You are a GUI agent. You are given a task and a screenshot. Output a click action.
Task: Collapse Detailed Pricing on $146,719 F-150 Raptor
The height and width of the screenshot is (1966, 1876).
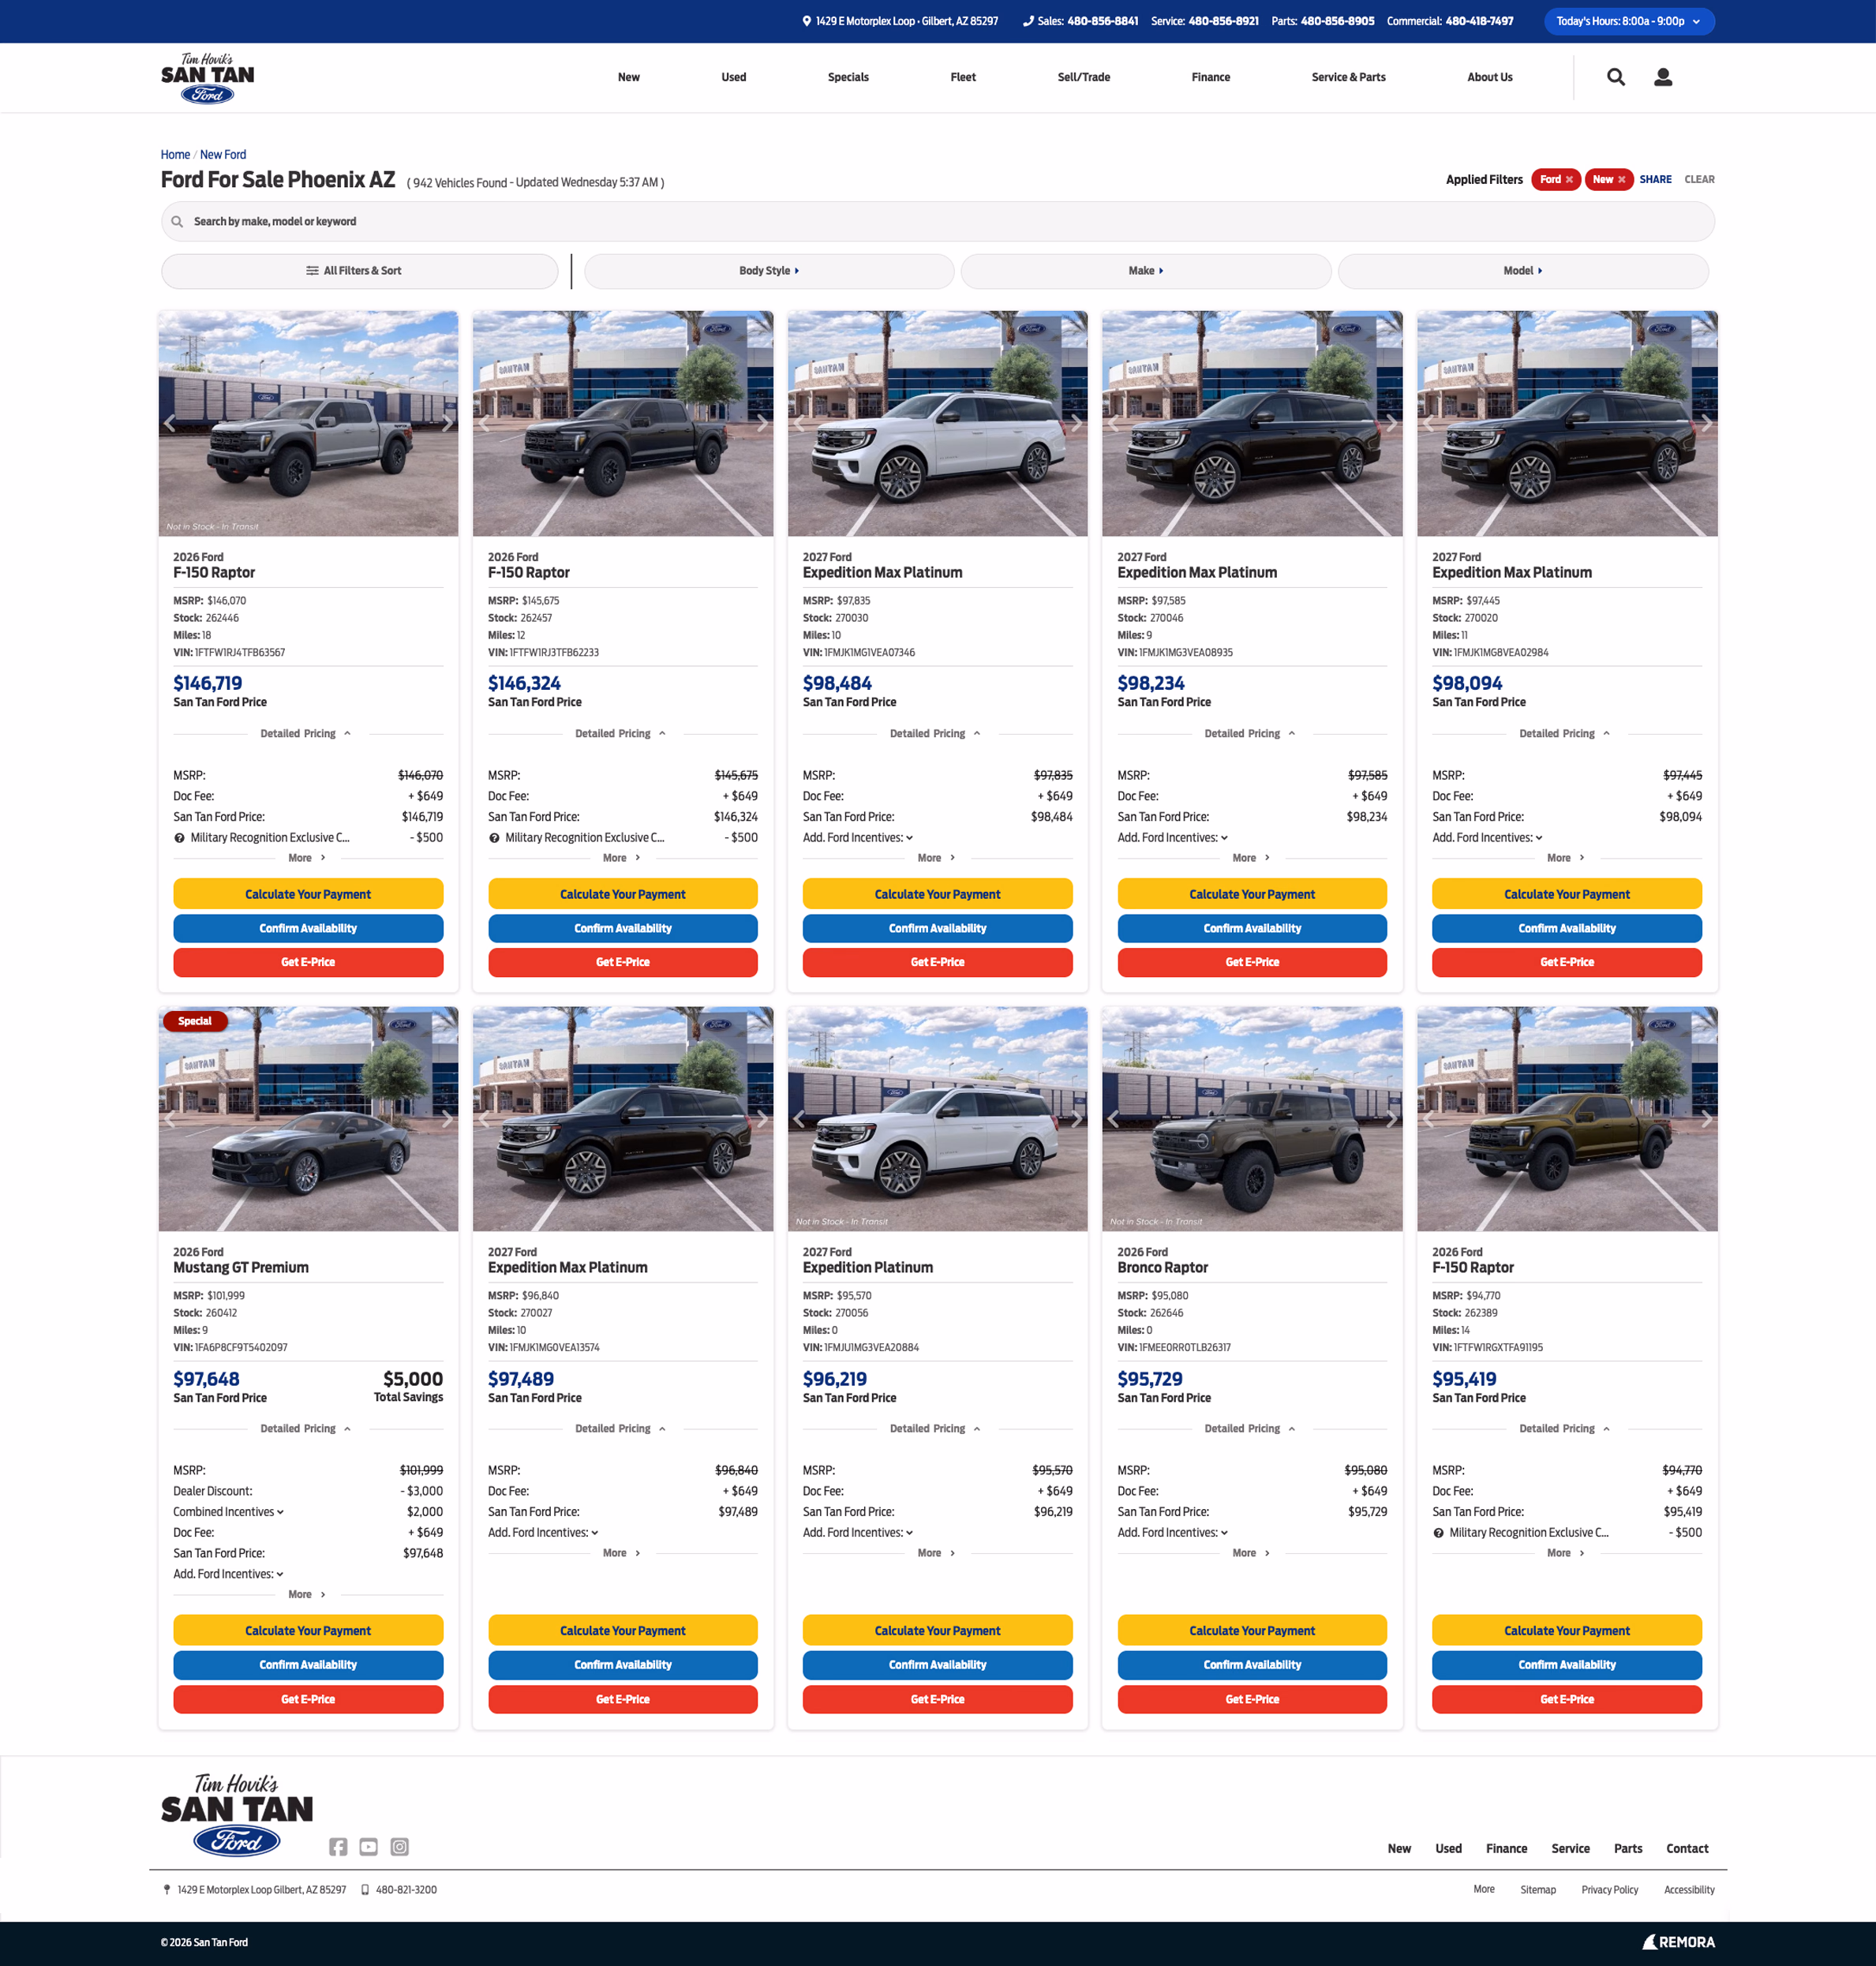[x=307, y=734]
